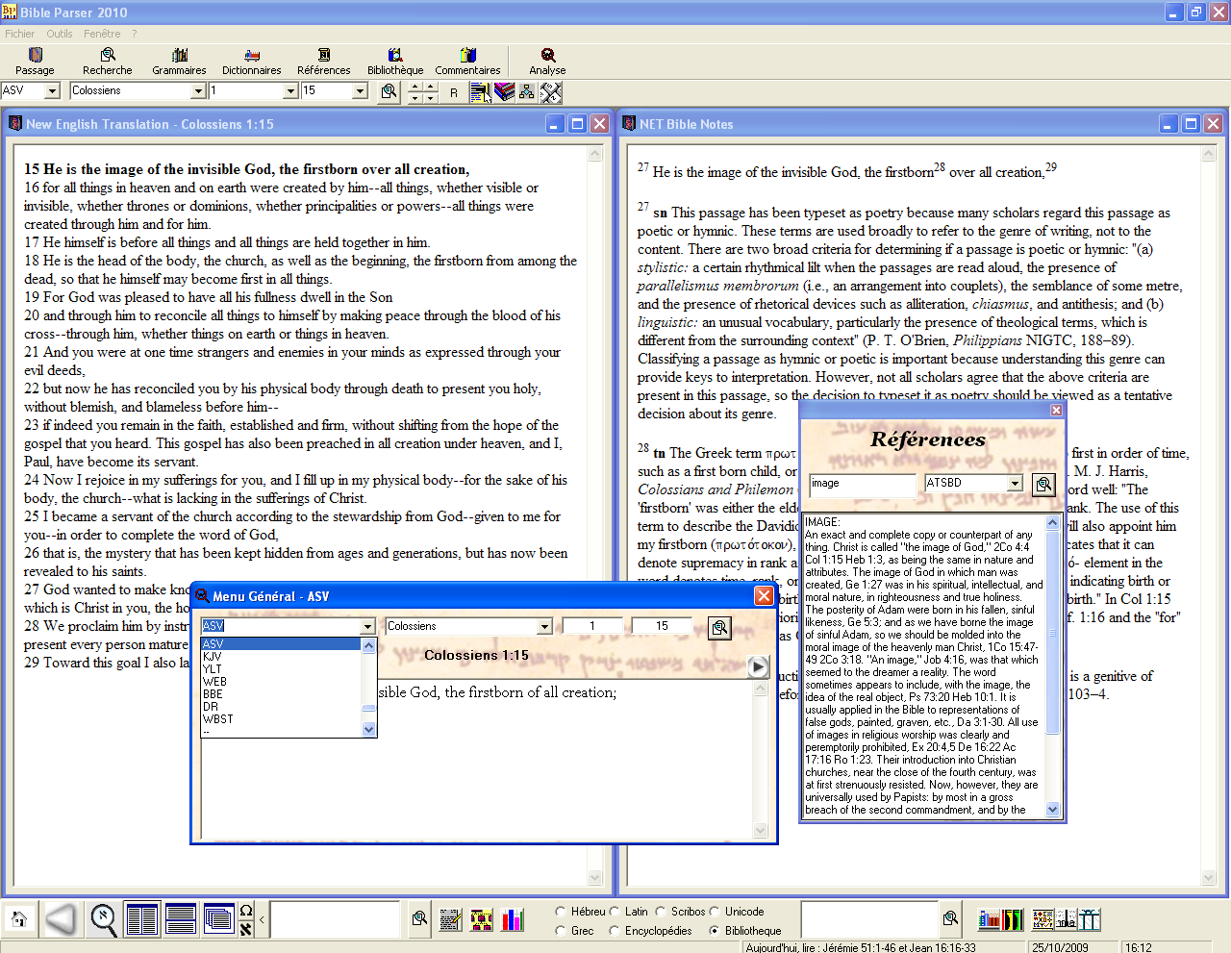Image resolution: width=1231 pixels, height=953 pixels.
Task: Select the Unicode radio button
Action: 715,912
